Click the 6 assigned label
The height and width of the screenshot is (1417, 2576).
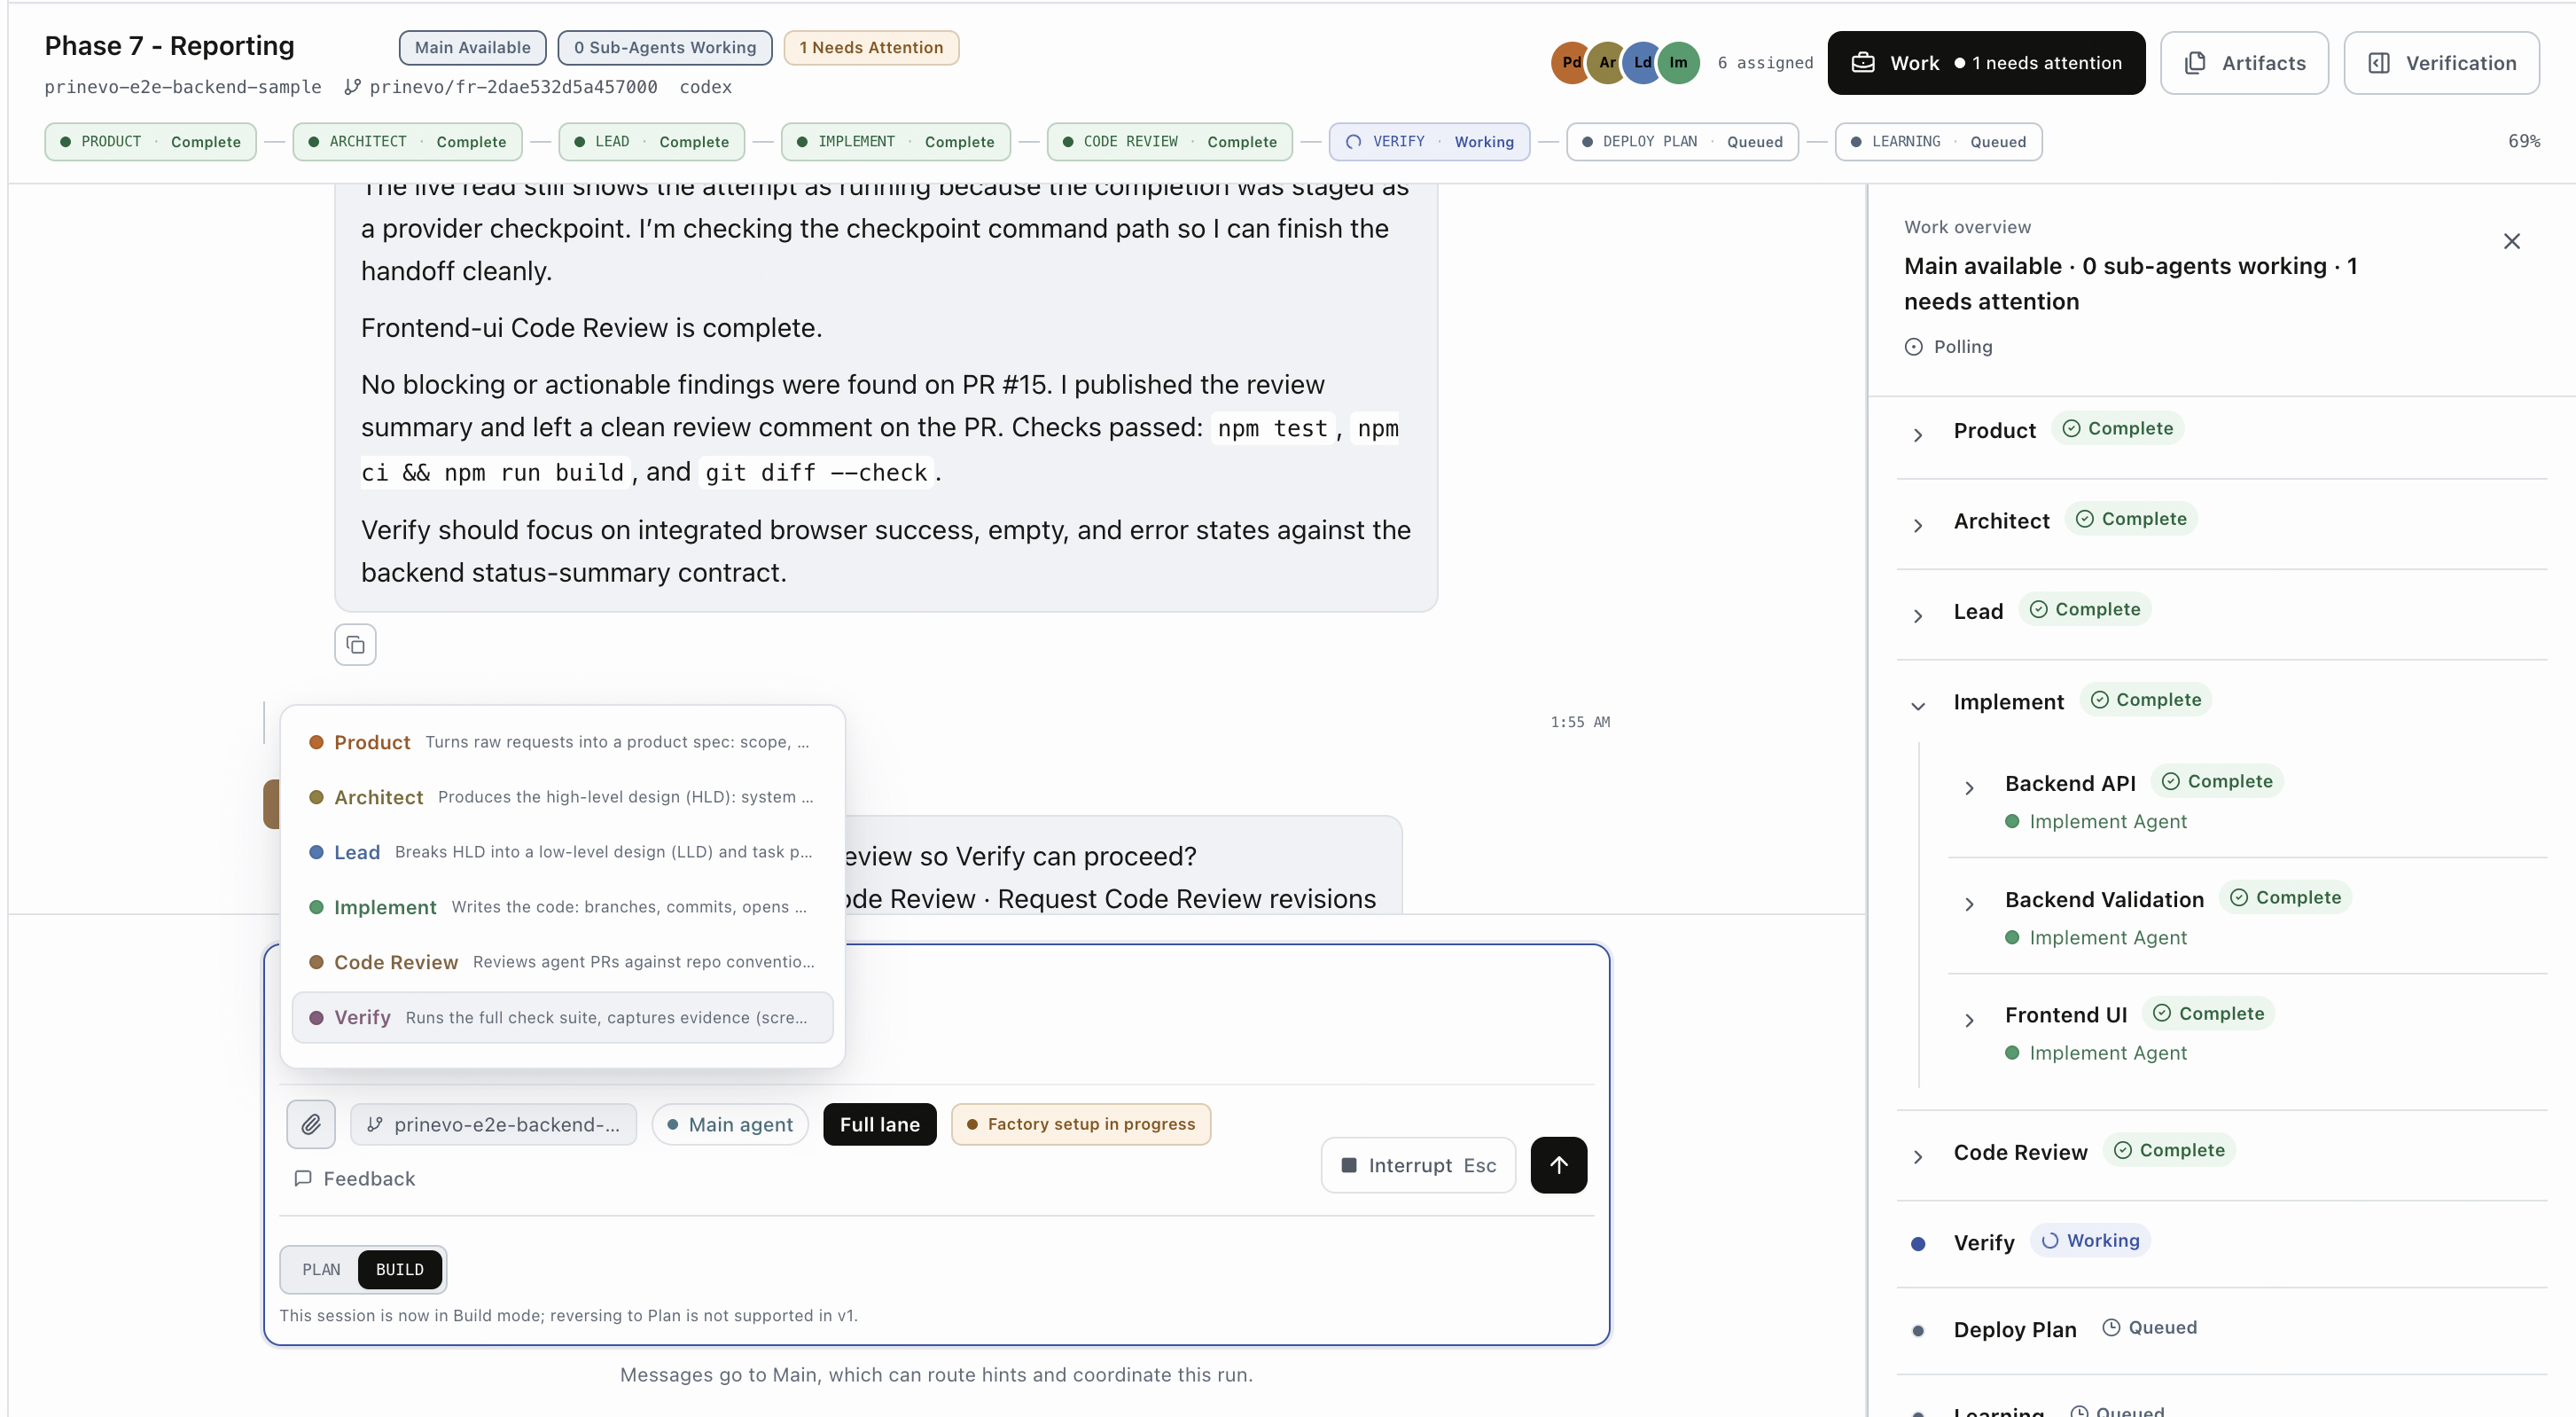[1765, 63]
